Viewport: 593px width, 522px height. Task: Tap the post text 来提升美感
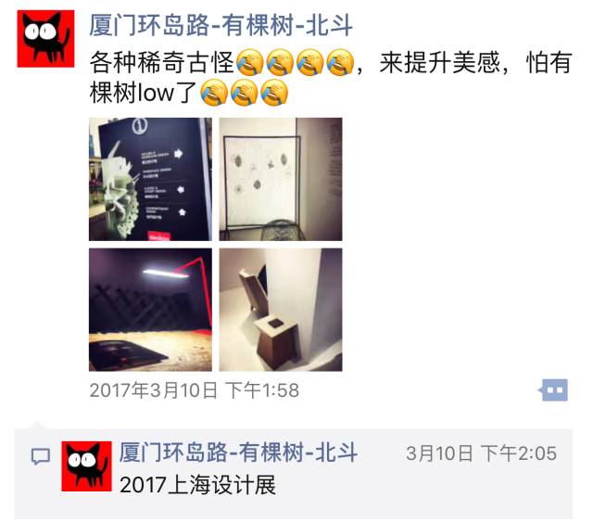point(440,62)
